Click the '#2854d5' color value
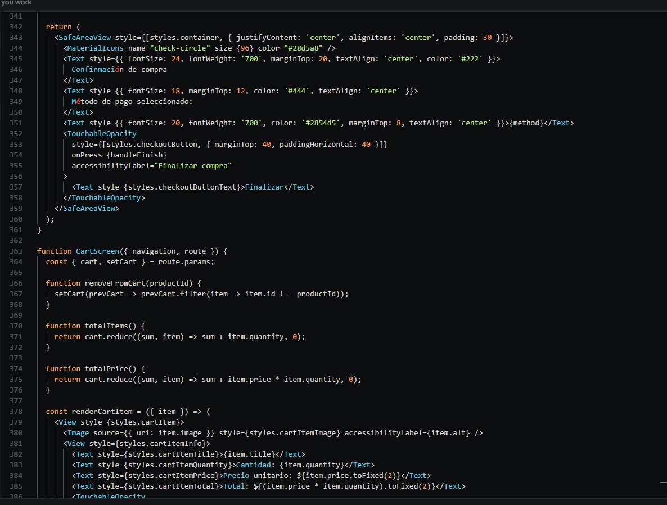Image resolution: width=667 pixels, height=505 pixels. click(x=321, y=123)
